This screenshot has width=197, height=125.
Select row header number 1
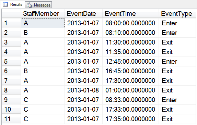tap(11, 23)
